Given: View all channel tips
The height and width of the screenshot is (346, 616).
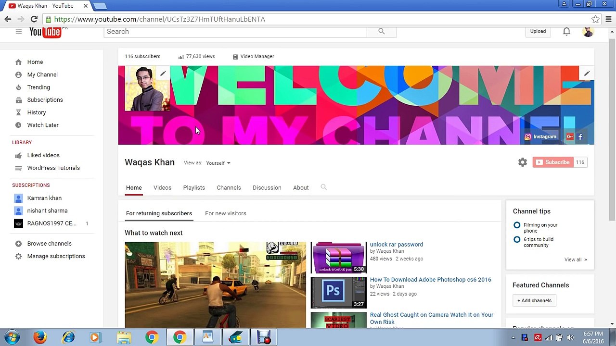Looking at the screenshot, I should click(x=576, y=259).
